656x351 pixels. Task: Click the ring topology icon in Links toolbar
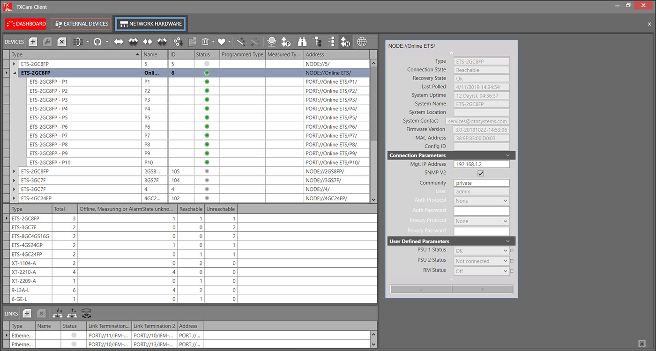pos(86,313)
